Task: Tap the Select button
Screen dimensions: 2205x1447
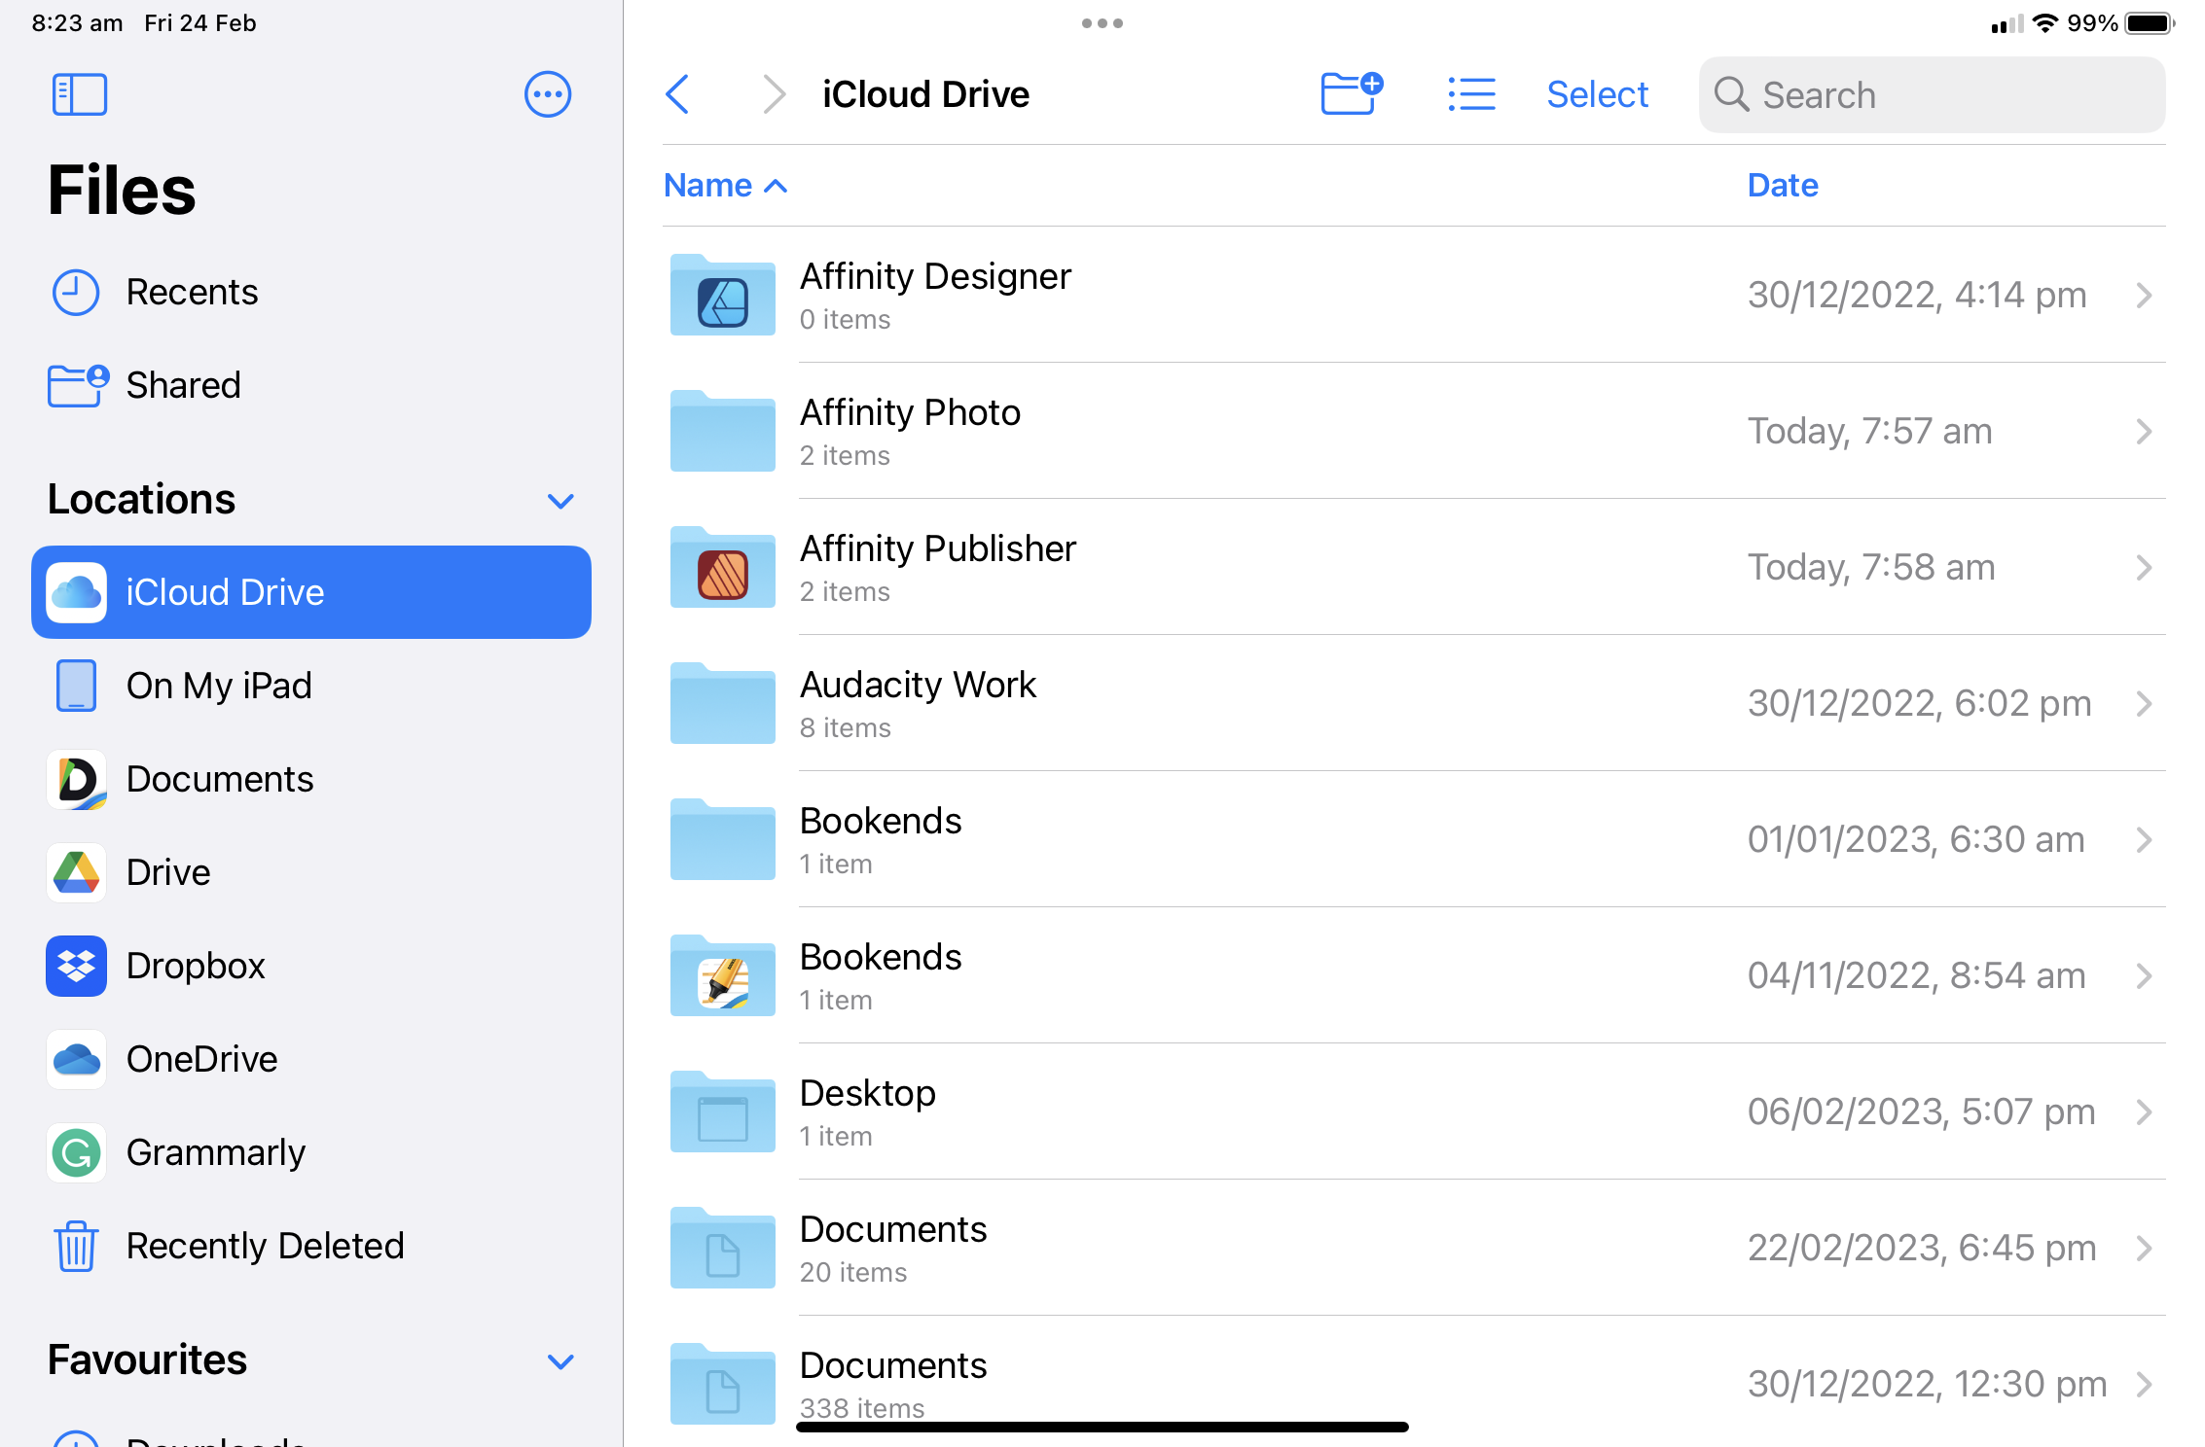Action: 1597,94
